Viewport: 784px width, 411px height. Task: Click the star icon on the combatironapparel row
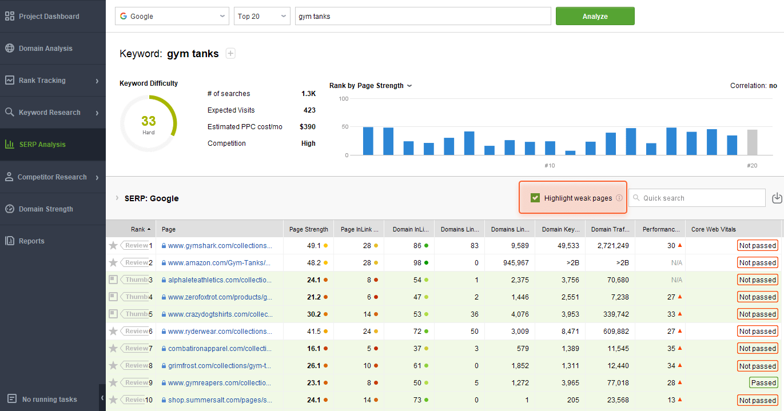point(113,348)
